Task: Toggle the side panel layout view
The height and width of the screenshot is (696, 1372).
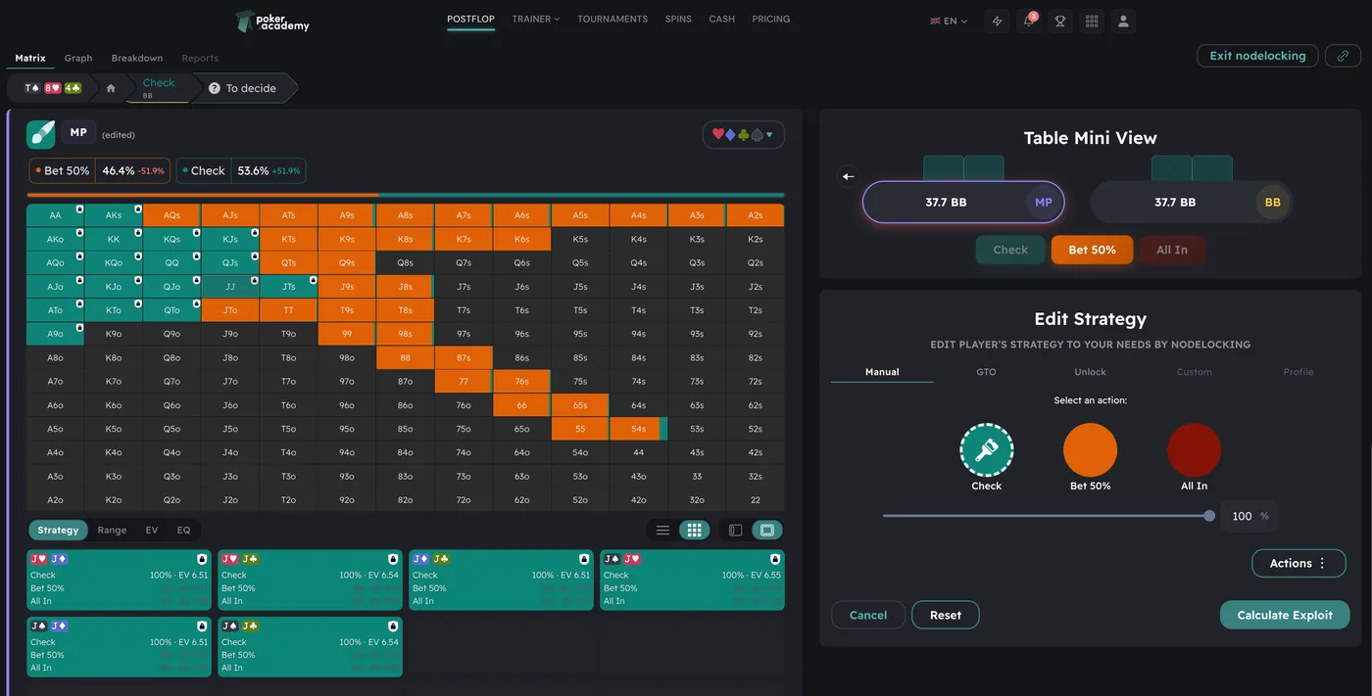Action: tap(736, 531)
